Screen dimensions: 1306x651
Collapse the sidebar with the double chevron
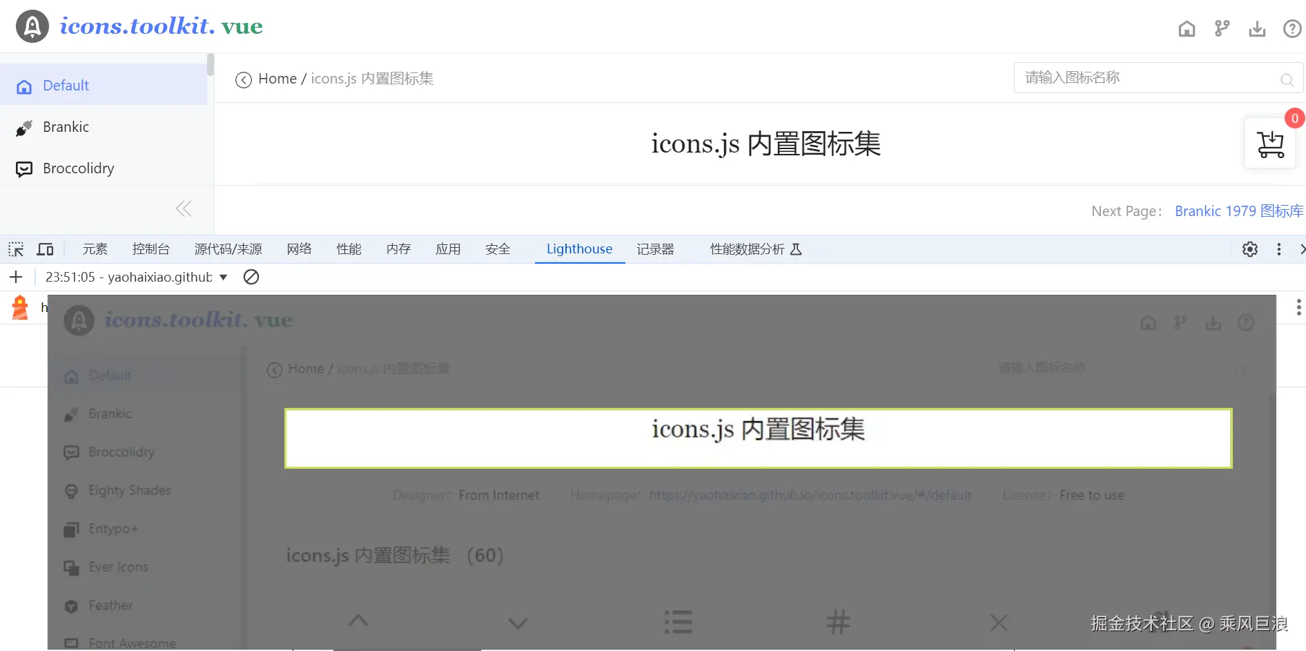[183, 208]
